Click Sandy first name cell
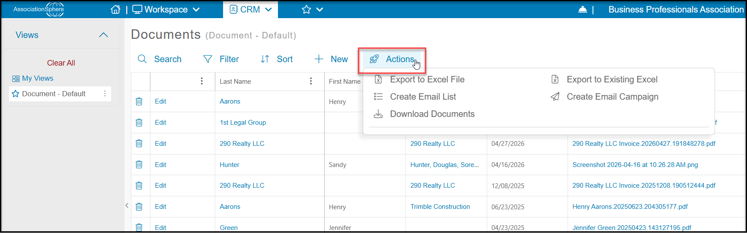This screenshot has width=747, height=233. click(x=338, y=165)
